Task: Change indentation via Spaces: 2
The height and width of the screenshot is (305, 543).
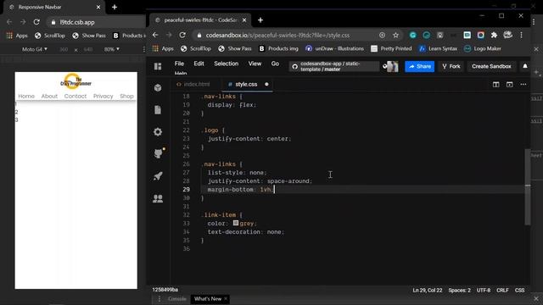Action: [459, 291]
